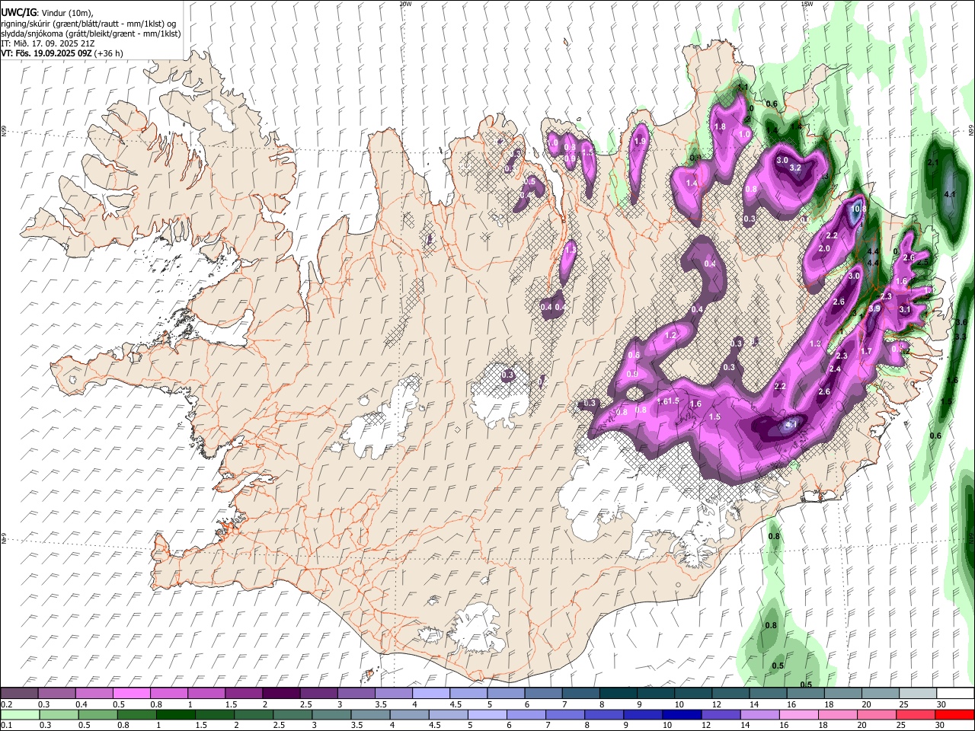Image resolution: width=975 pixels, height=731 pixels.
Task: Click the "VT: Fös. 19.09.2025 09Z (+36 h)" valid time
Action: click(62, 53)
